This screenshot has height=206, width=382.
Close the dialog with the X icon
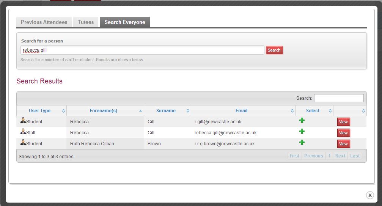370,195
